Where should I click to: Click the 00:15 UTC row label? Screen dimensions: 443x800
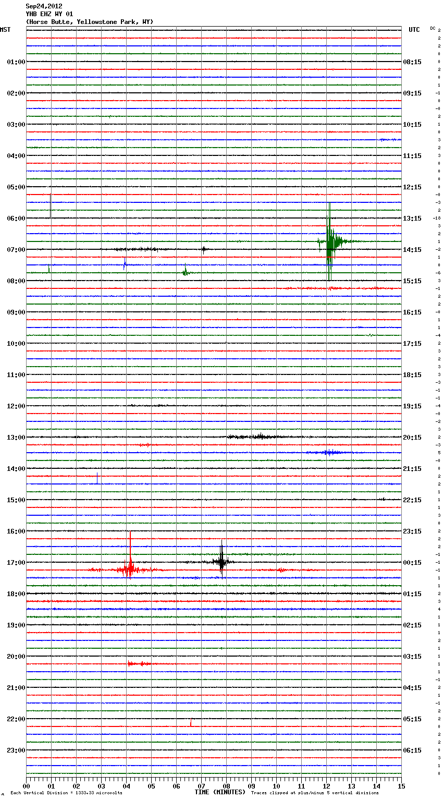point(412,563)
